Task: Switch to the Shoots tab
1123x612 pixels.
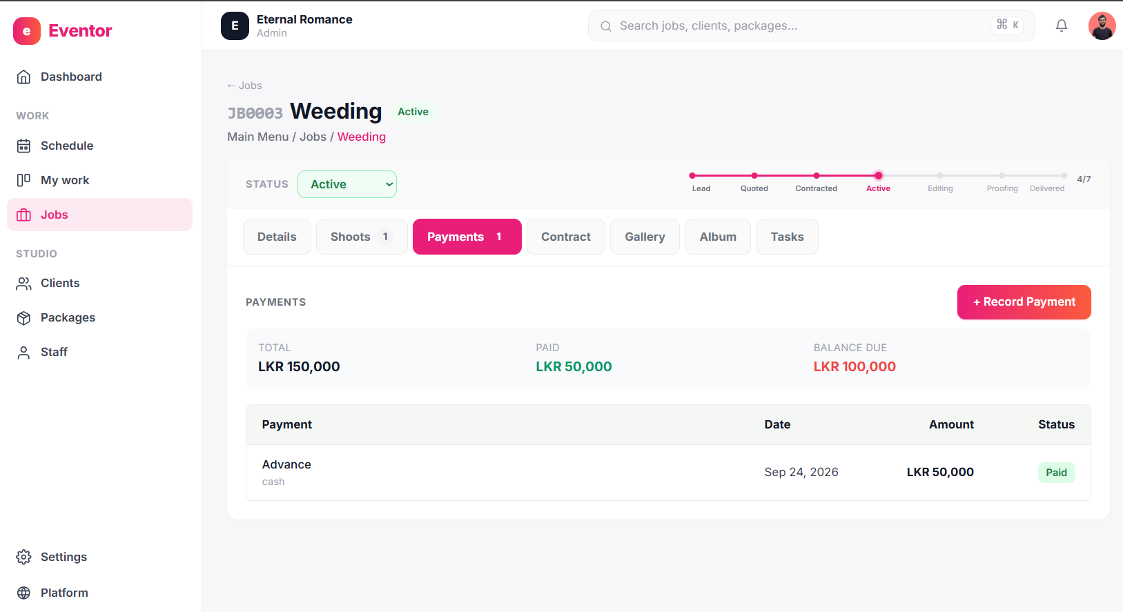Action: coord(362,237)
